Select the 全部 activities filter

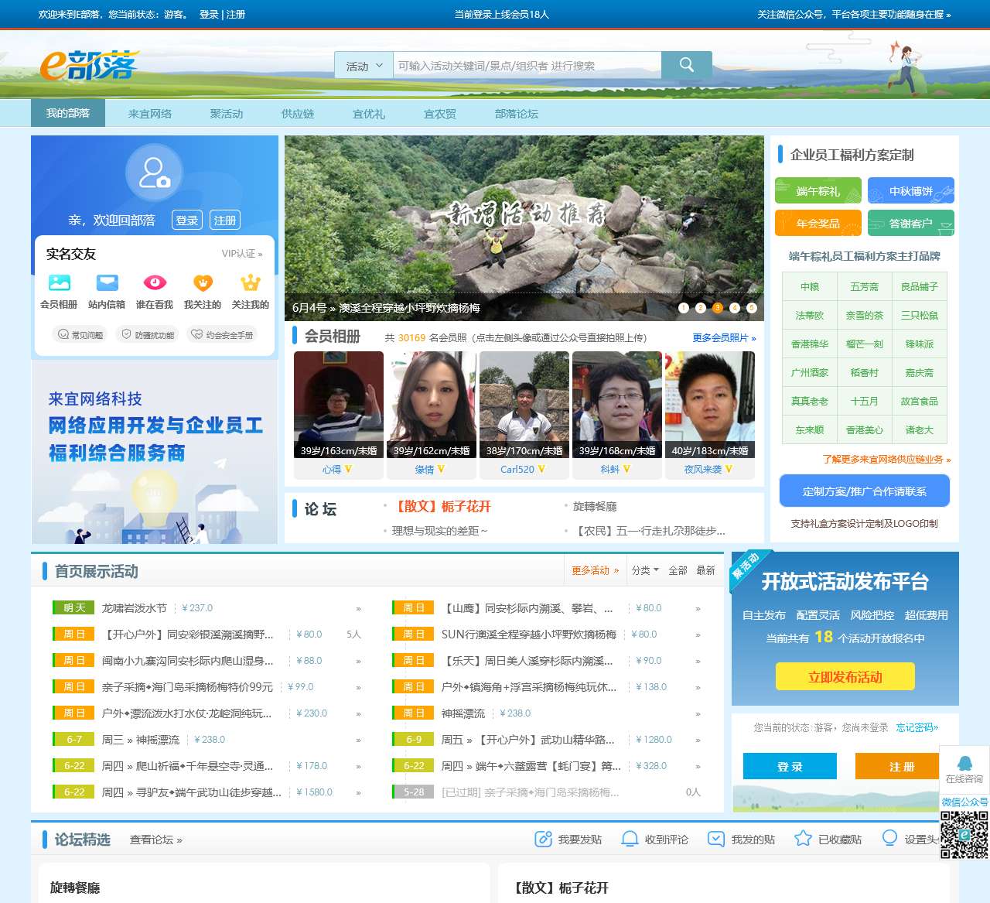coord(678,570)
